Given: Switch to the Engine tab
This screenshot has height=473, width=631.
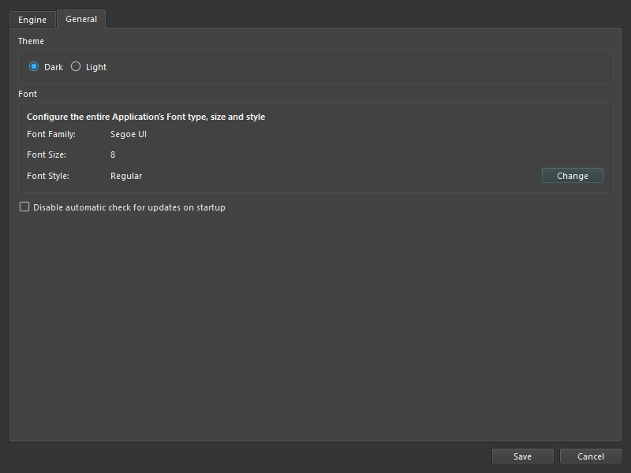Looking at the screenshot, I should pos(32,20).
